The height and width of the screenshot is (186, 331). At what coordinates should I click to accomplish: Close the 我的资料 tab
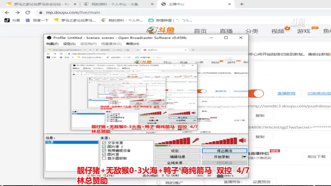tap(152, 4)
